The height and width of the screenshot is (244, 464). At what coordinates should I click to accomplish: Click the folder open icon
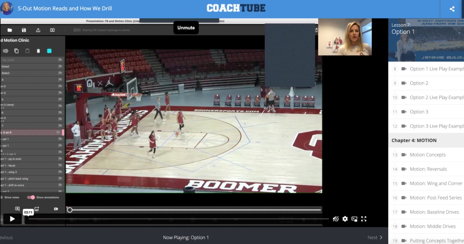(x=10, y=30)
